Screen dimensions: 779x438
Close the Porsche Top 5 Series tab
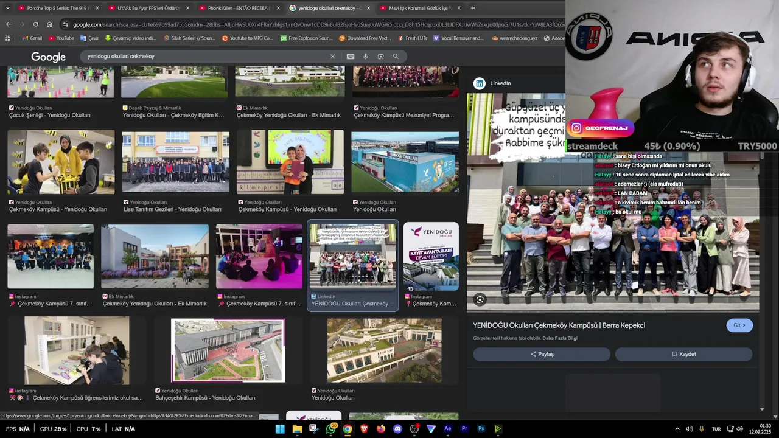point(96,8)
